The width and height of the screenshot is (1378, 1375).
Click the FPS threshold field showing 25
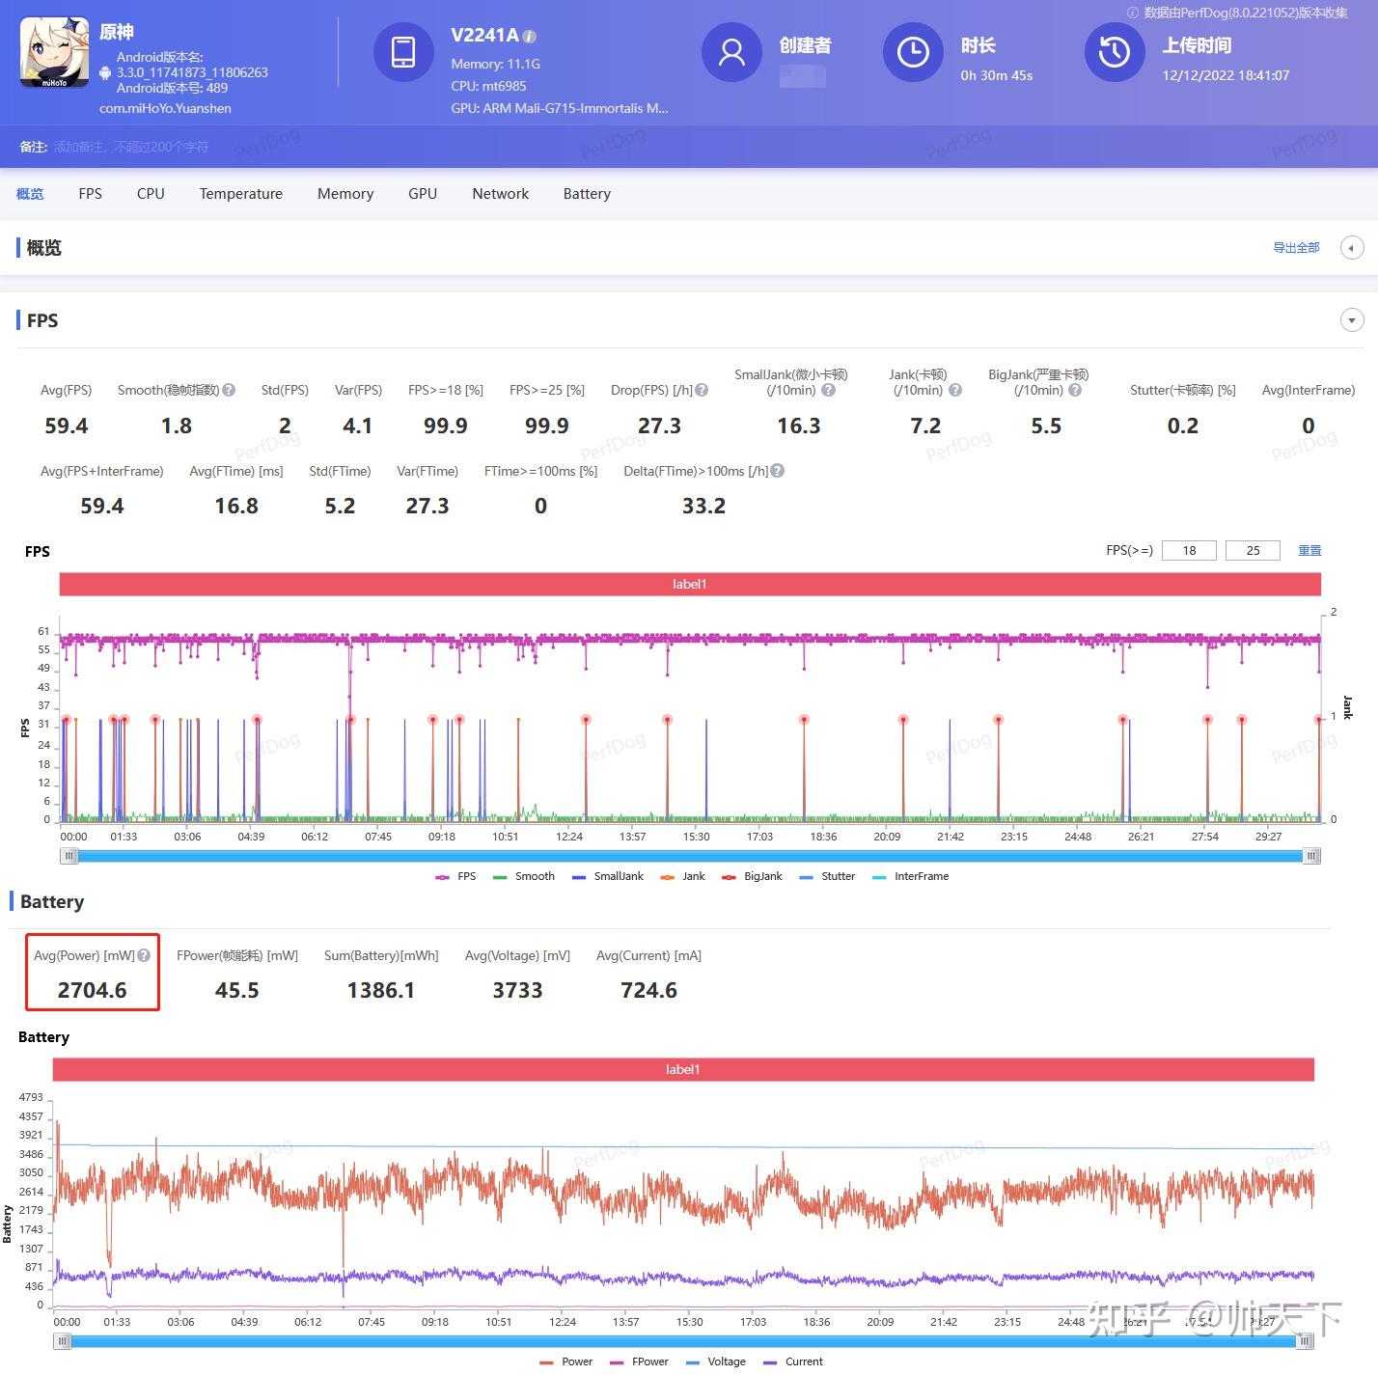[x=1253, y=550]
